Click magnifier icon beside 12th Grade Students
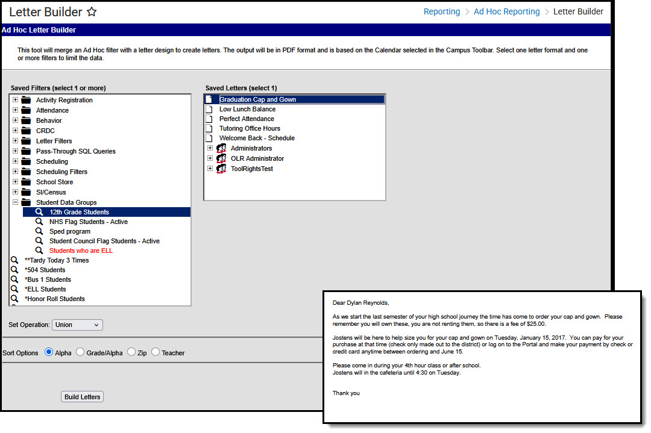Viewport: 651px width, 433px height. (x=39, y=212)
